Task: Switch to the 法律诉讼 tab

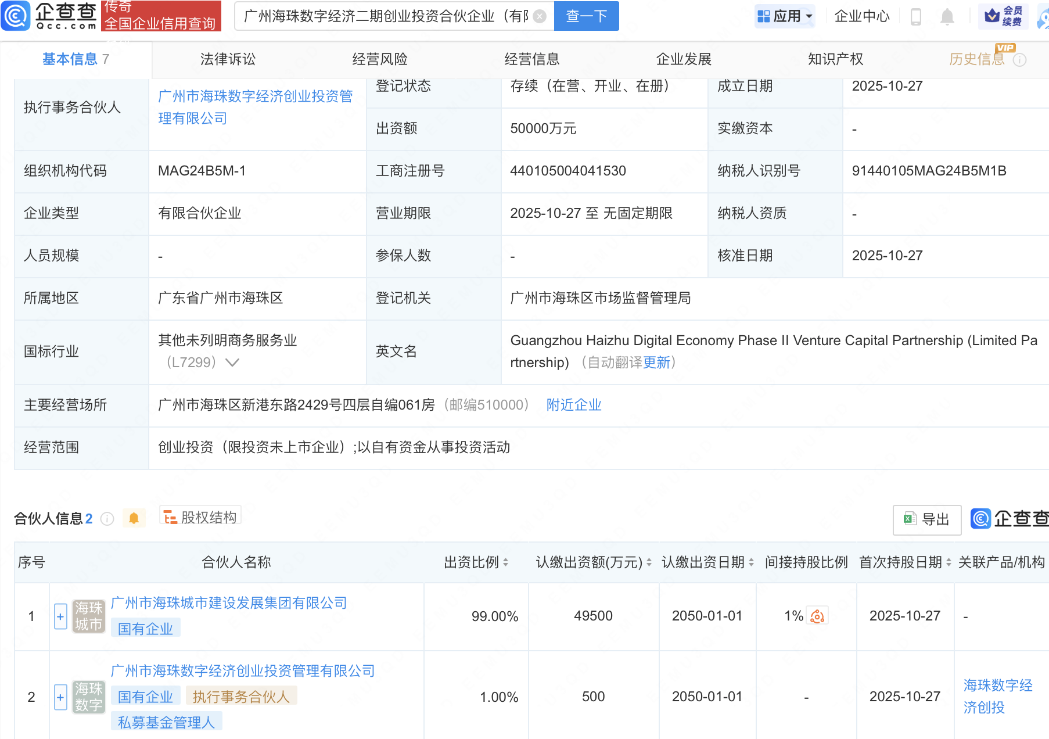Action: 227,59
